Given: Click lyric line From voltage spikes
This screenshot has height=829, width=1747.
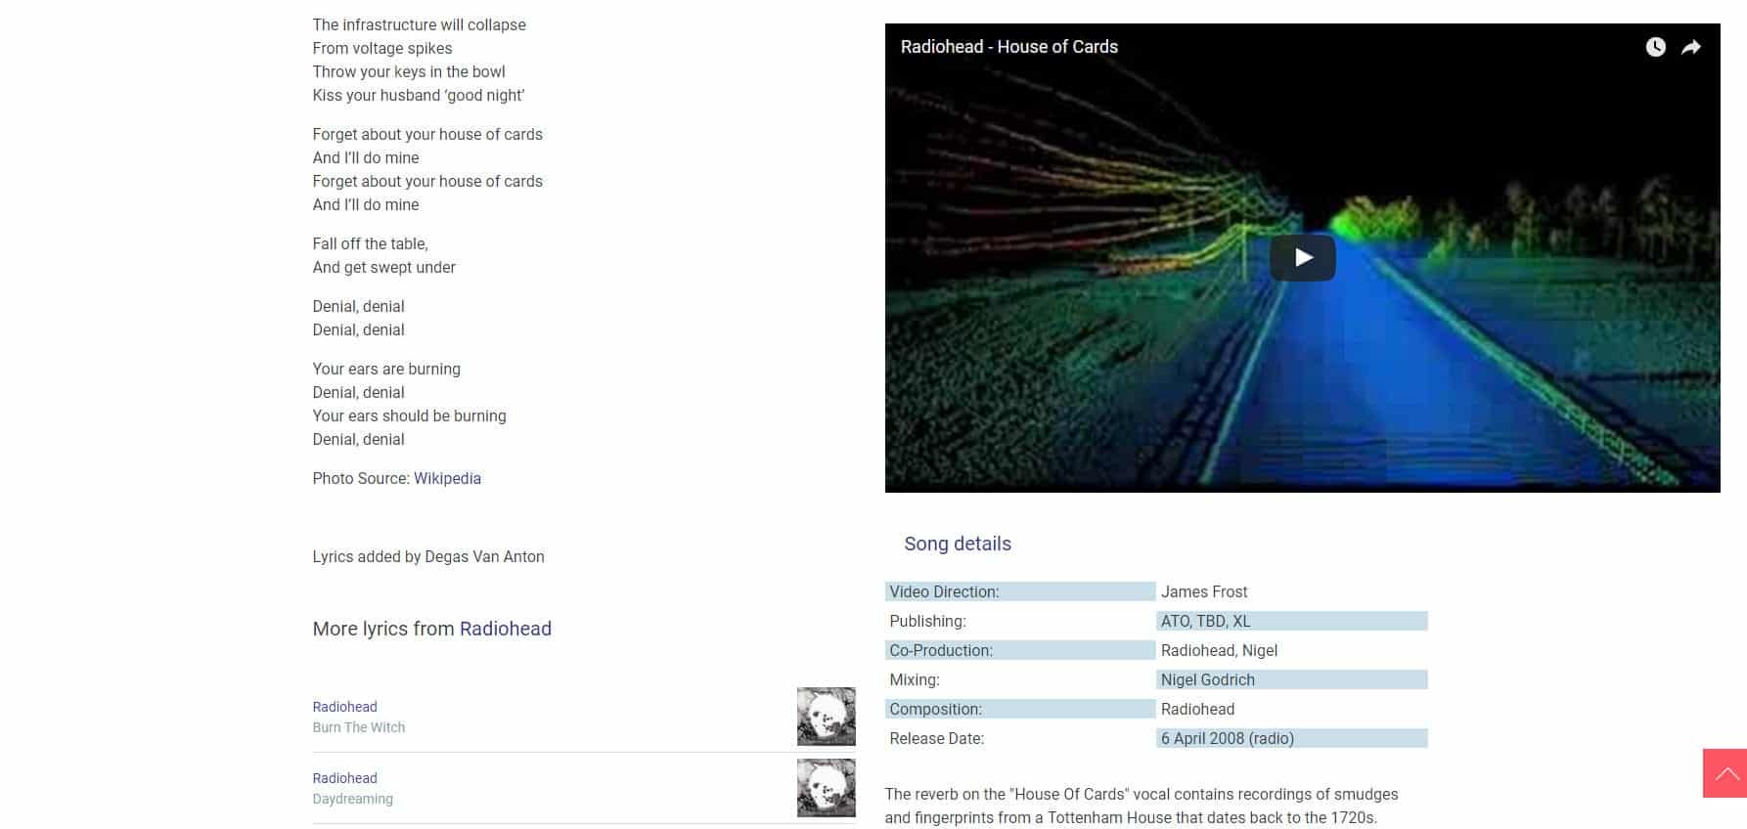Looking at the screenshot, I should (382, 48).
